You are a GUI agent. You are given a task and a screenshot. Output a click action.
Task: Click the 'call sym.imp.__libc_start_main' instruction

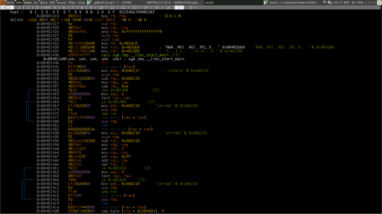[x=135, y=55]
